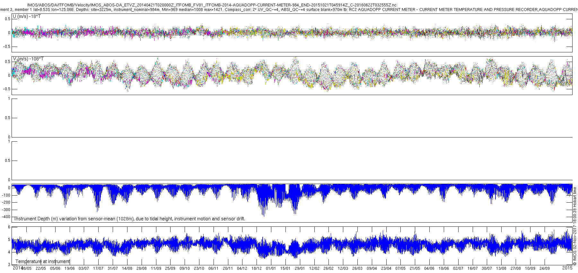Viewport: 578px width, 273px height.
Task: Click the -0.5 tick label in U panel
Action: 6,47
